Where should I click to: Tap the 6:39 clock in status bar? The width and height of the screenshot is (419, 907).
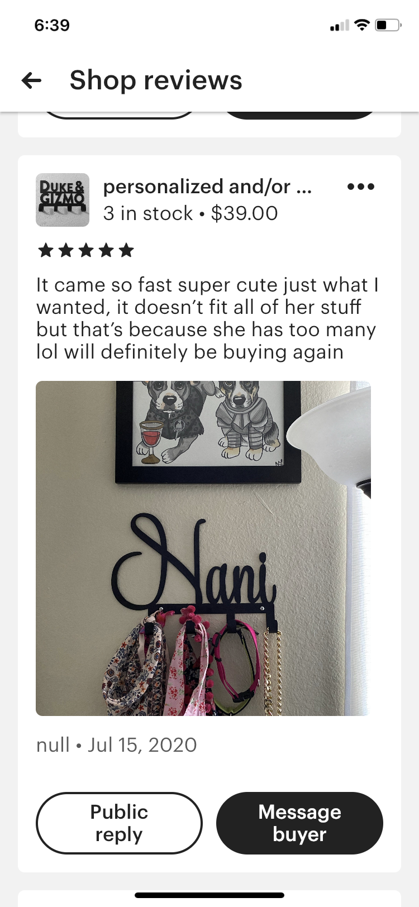pyautogui.click(x=52, y=25)
